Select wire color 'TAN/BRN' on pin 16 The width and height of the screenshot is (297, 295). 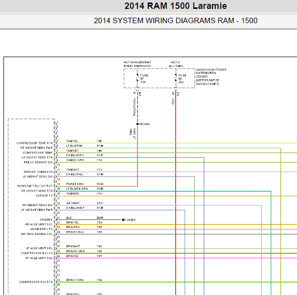click(72, 194)
